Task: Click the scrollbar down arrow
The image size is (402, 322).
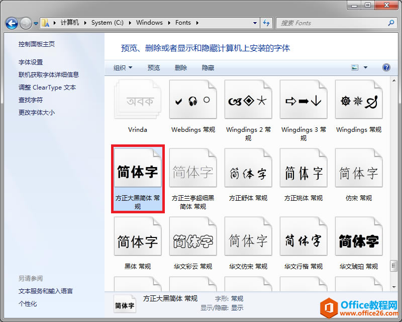Action: tap(394, 287)
